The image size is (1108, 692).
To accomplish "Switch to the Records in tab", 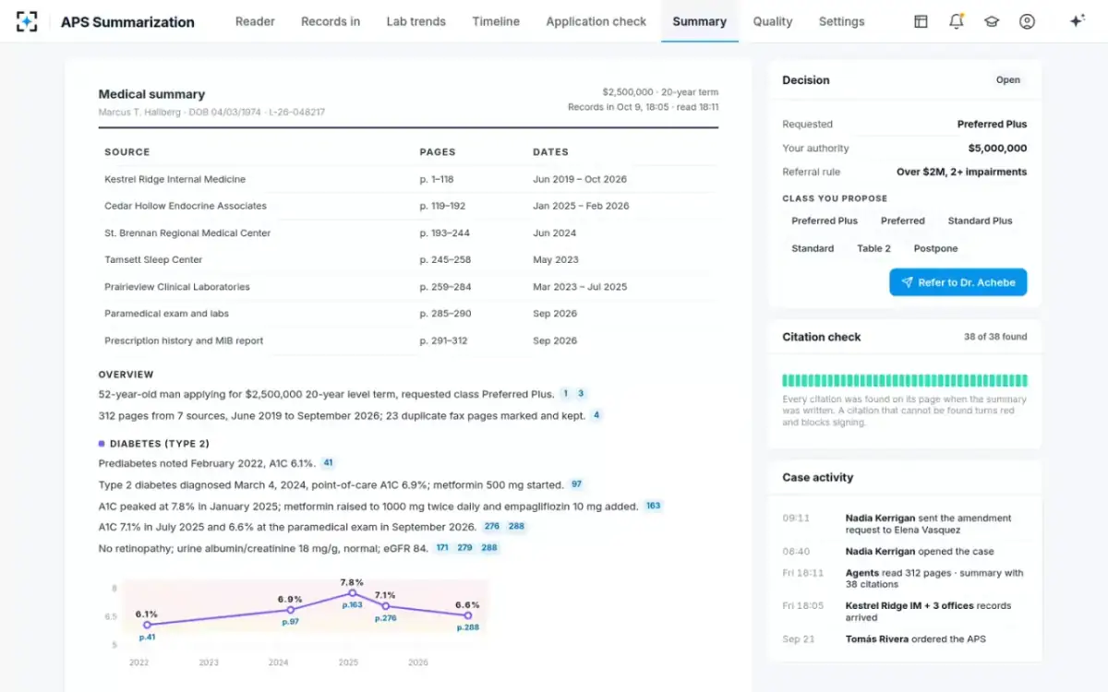I will pos(331,21).
